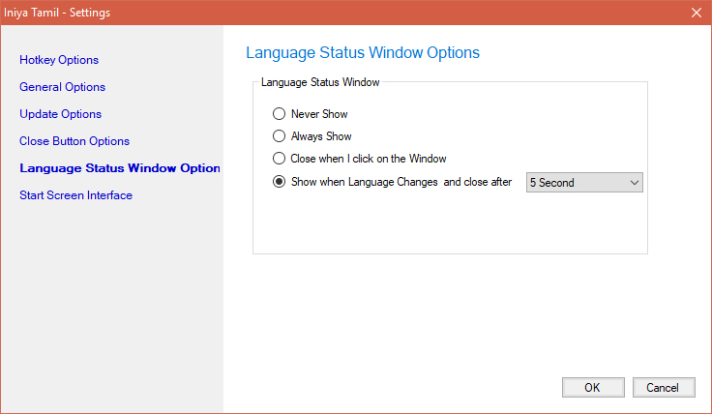Click the dropdown arrow beside 5 Second
The width and height of the screenshot is (712, 414).
[x=635, y=183]
